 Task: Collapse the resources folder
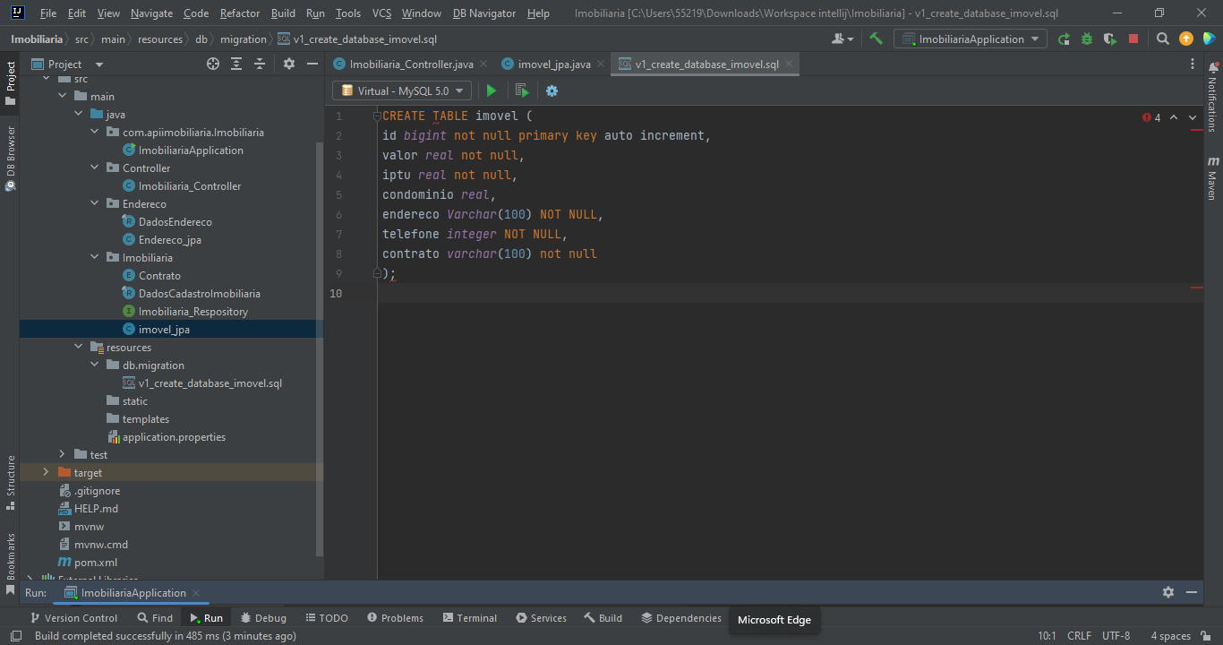[x=78, y=347]
